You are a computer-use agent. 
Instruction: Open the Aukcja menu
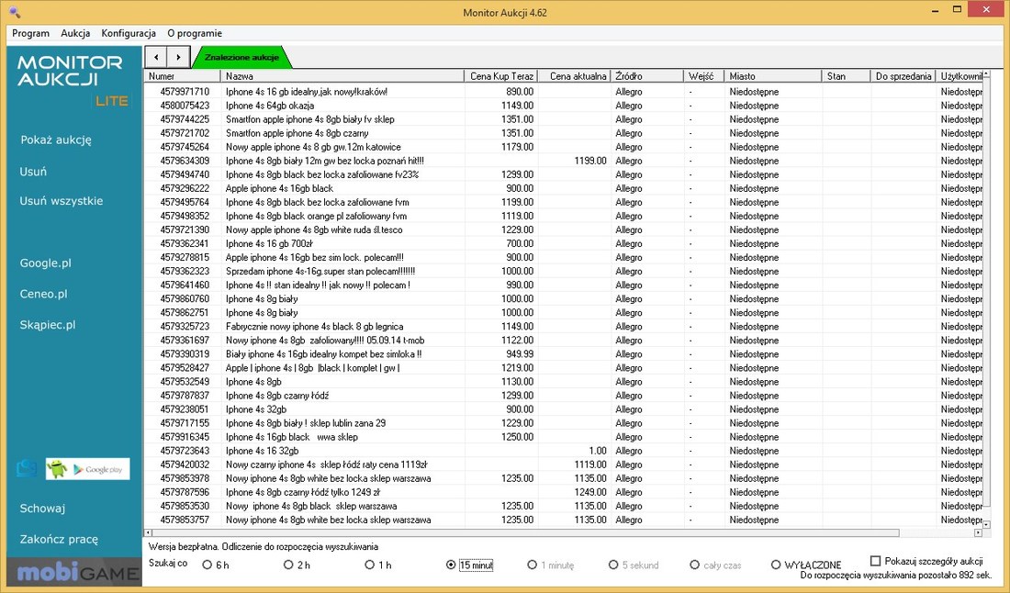pos(75,33)
